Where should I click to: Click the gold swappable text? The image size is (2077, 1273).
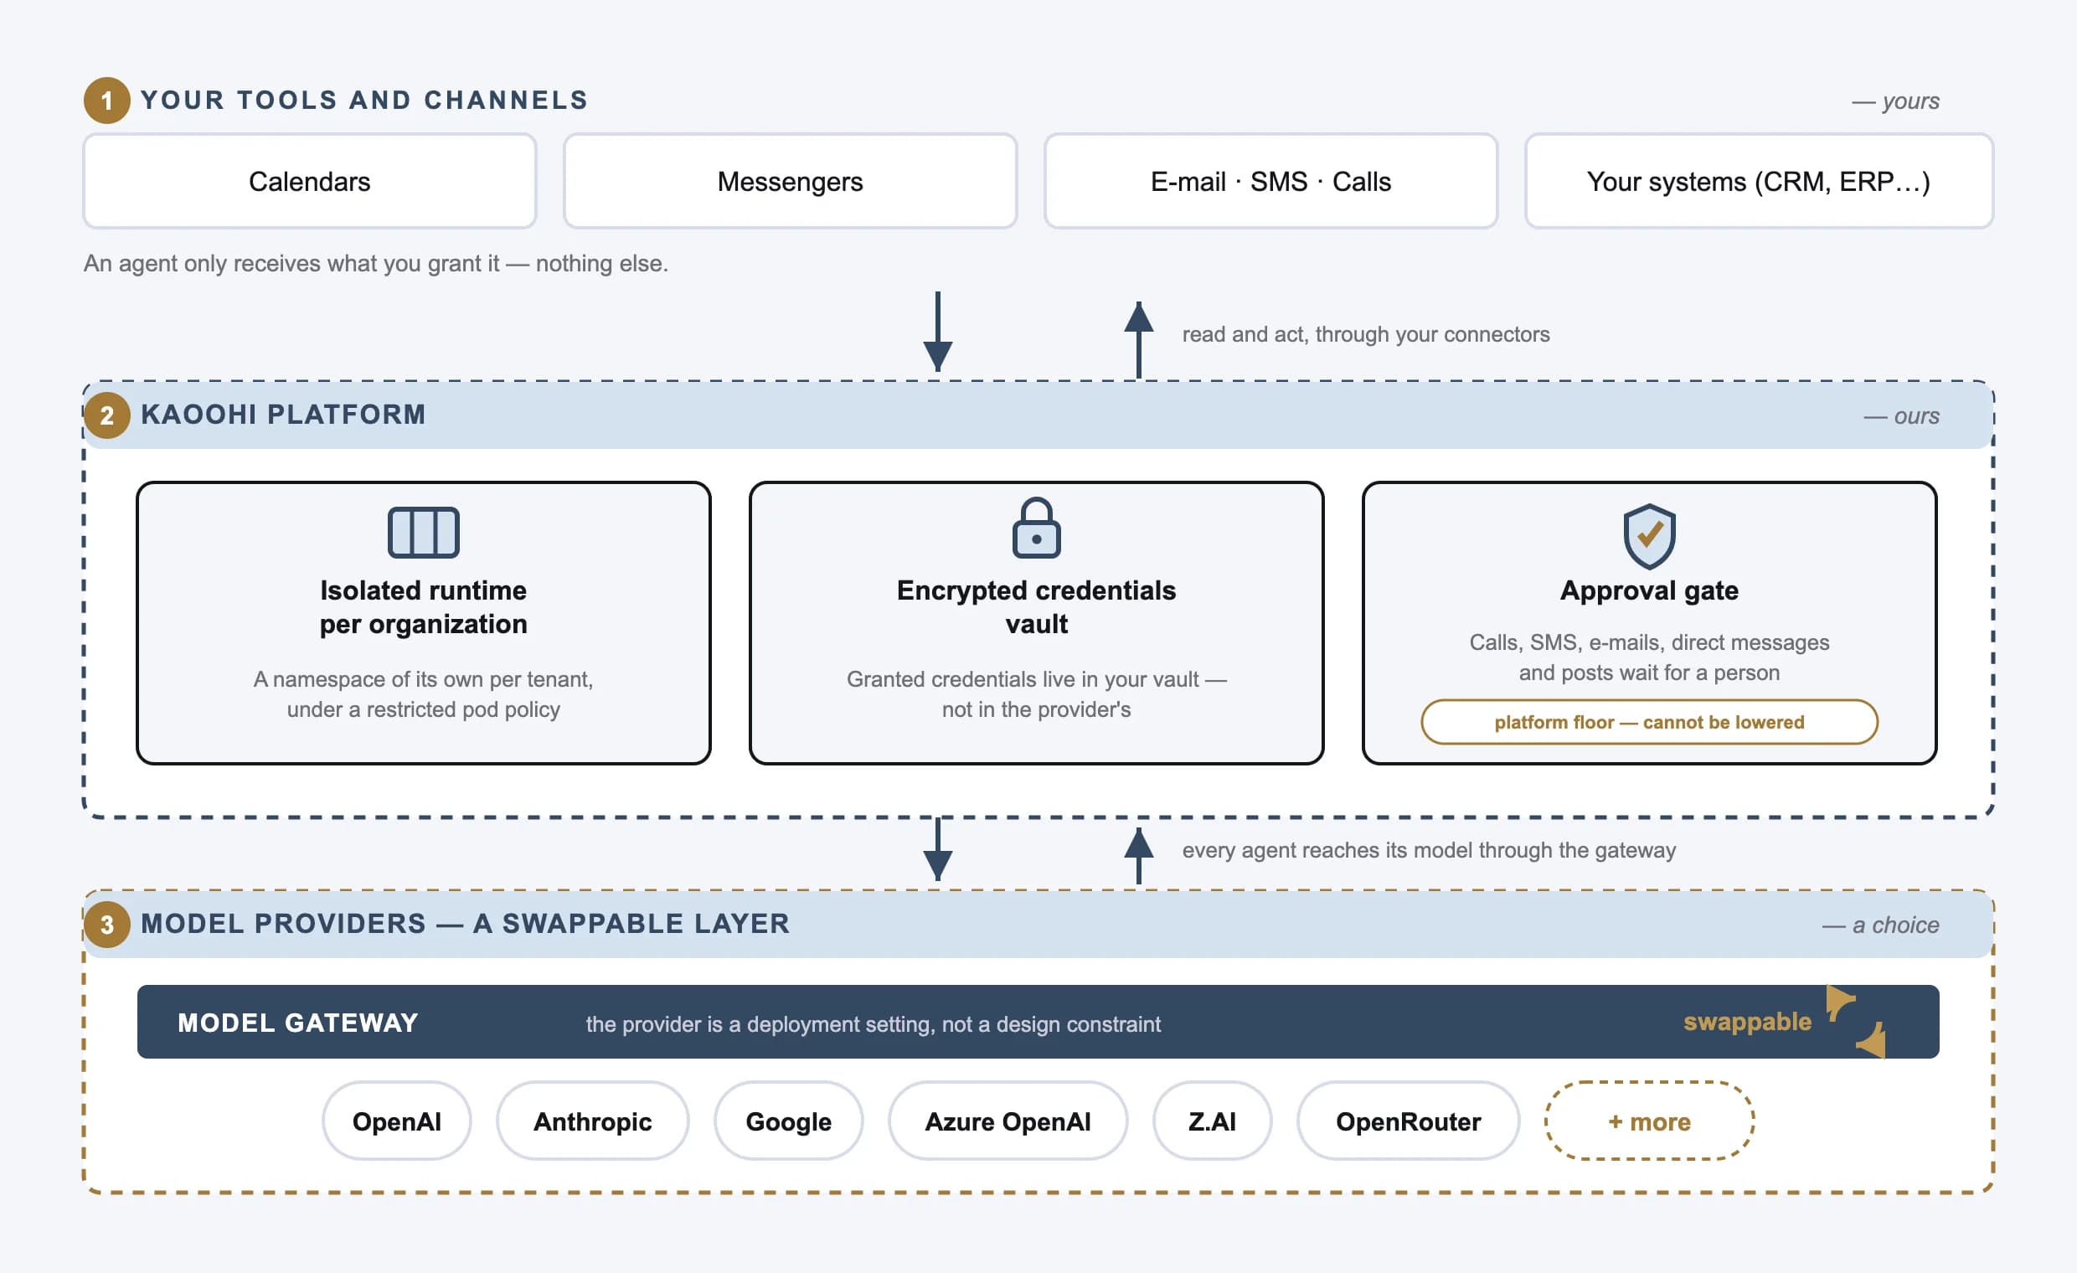(1746, 1022)
